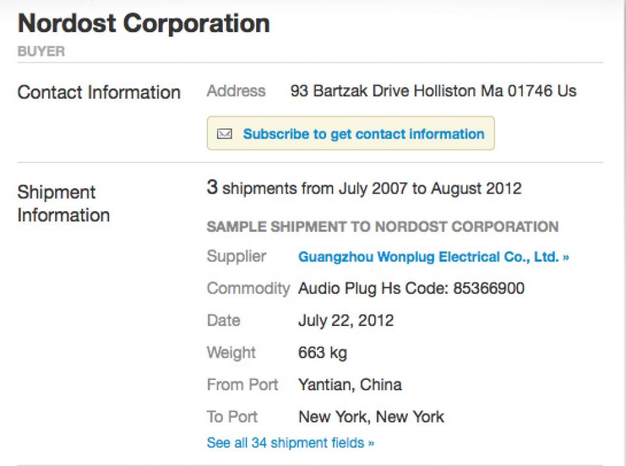Select the Shipment Information section heading
Viewport: 626px width, 466px height.
(64, 203)
